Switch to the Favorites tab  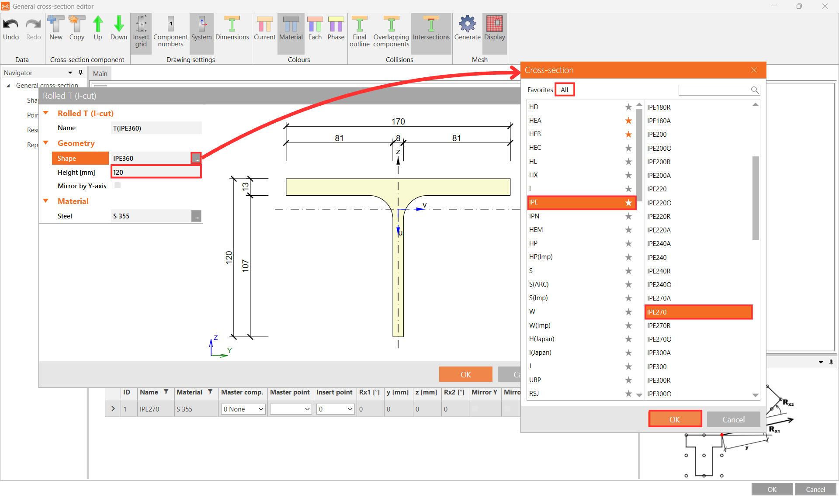(540, 90)
